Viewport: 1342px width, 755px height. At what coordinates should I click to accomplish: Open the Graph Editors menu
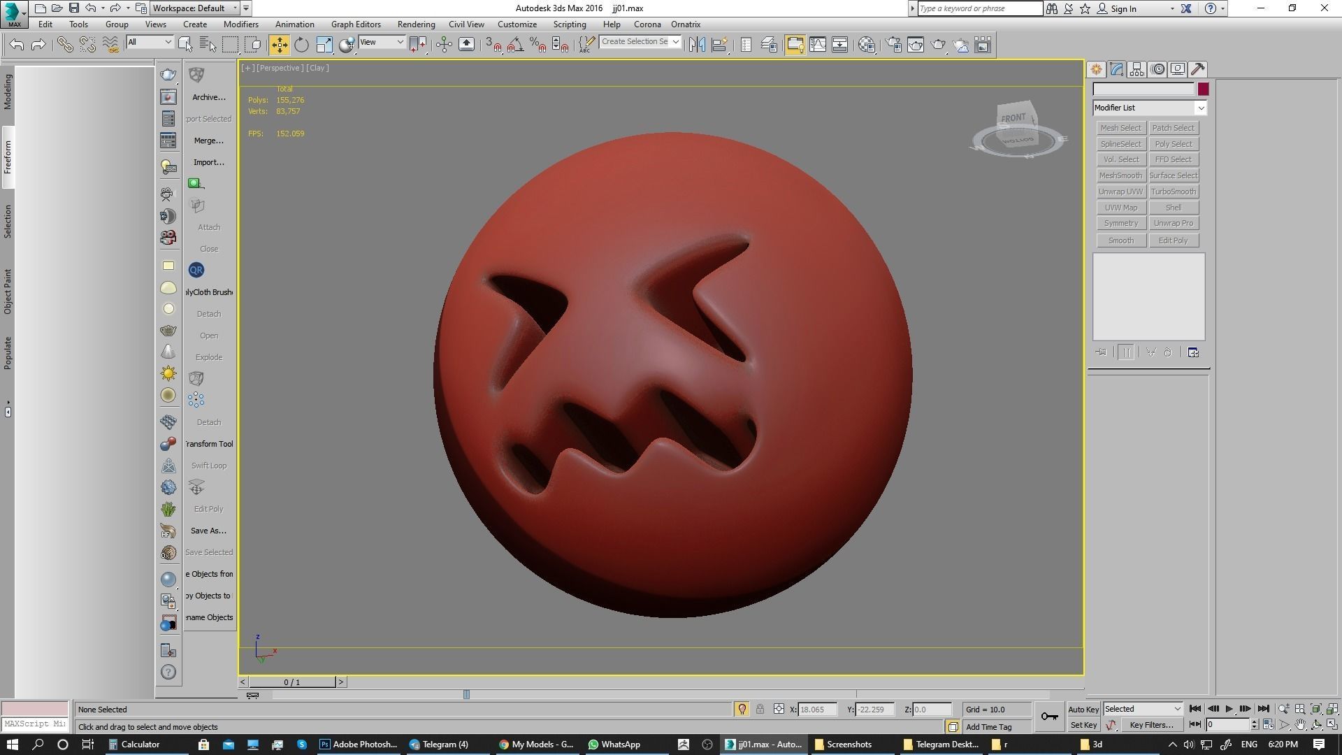tap(356, 24)
